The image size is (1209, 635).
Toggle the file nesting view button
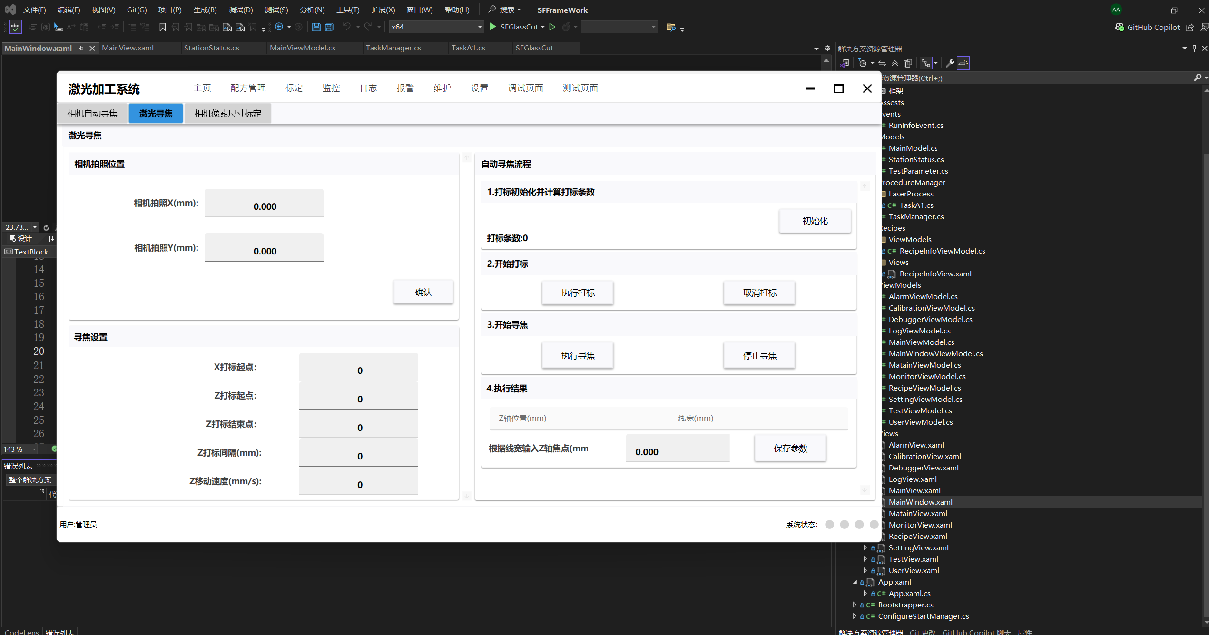(x=926, y=63)
